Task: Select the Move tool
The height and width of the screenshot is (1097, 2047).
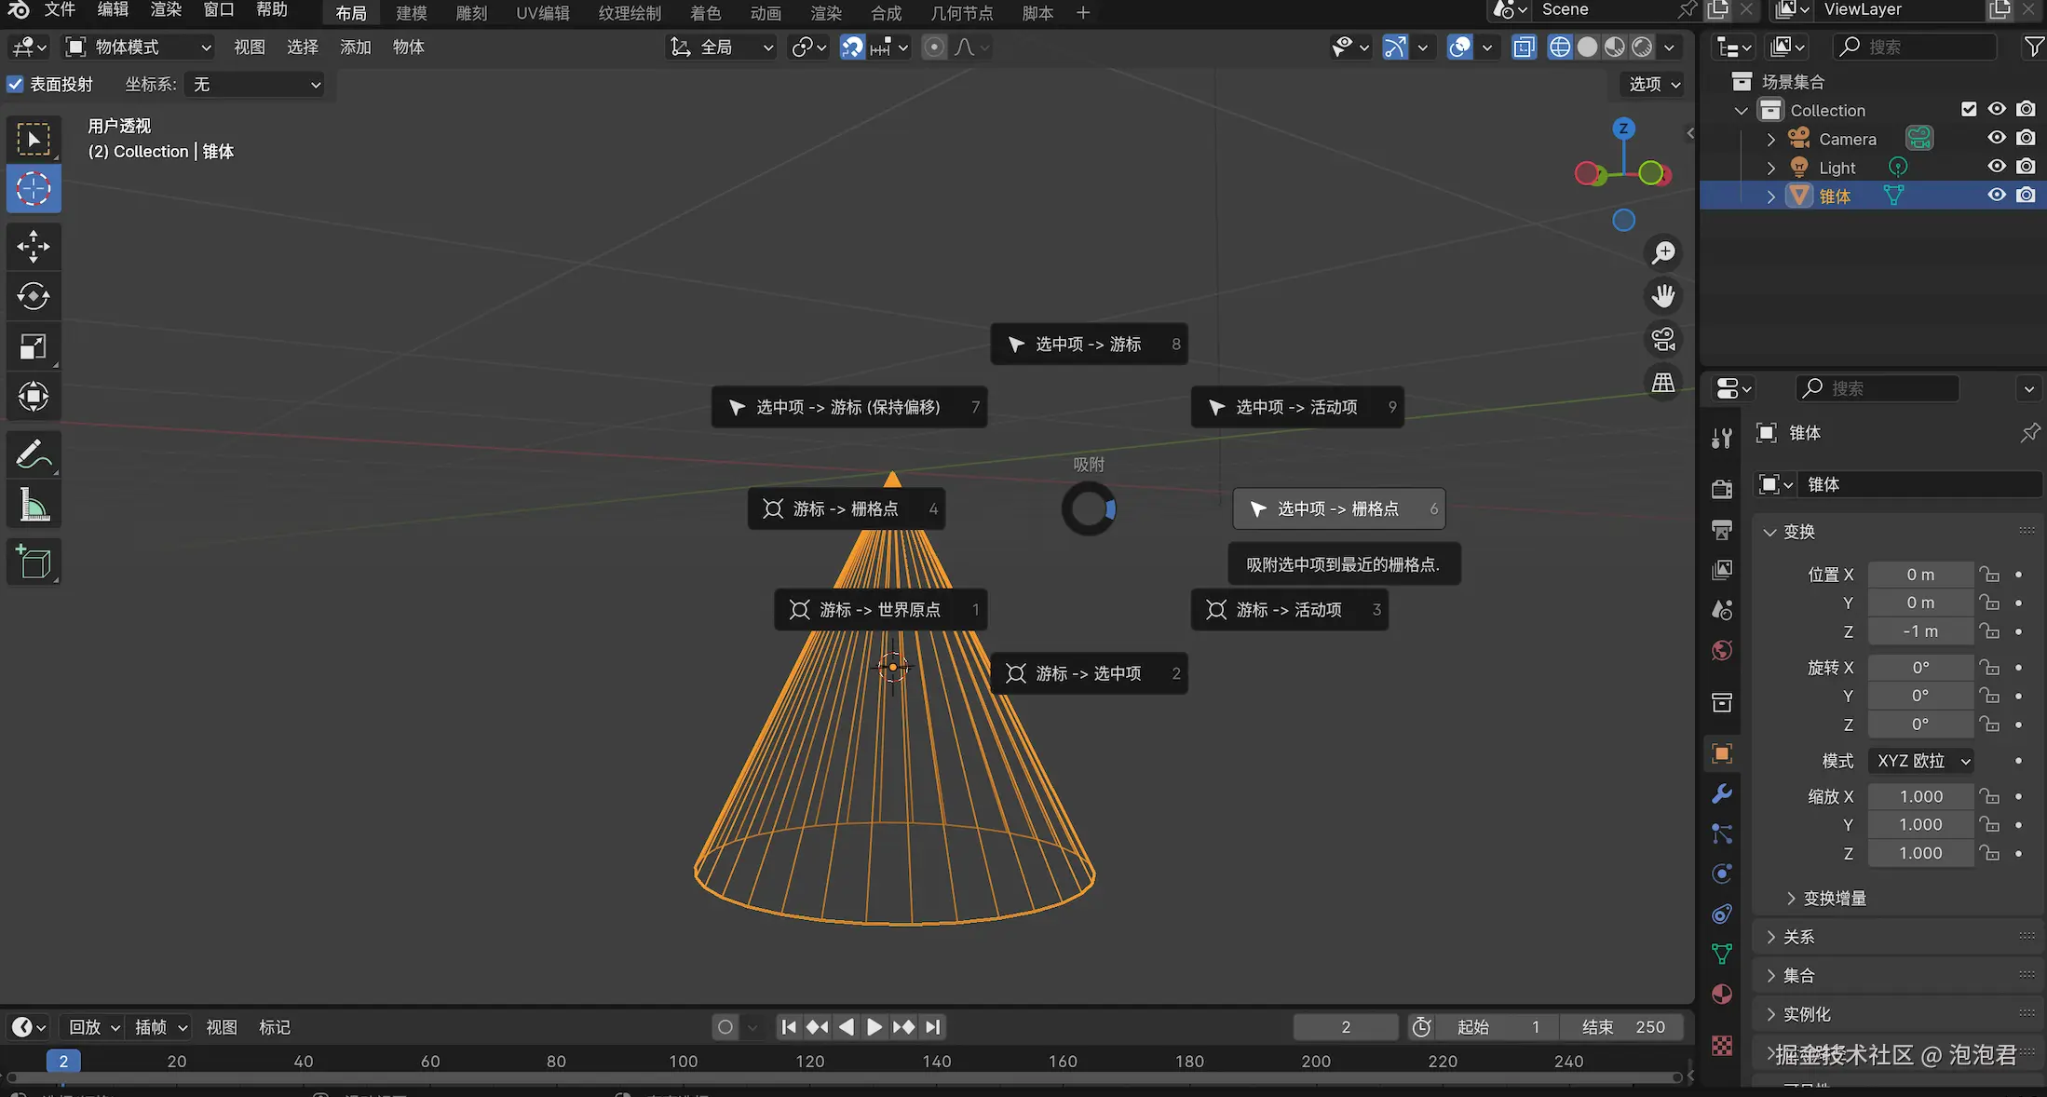Action: point(34,247)
